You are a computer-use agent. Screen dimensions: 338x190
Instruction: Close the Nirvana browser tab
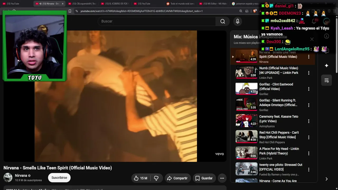(63, 4)
